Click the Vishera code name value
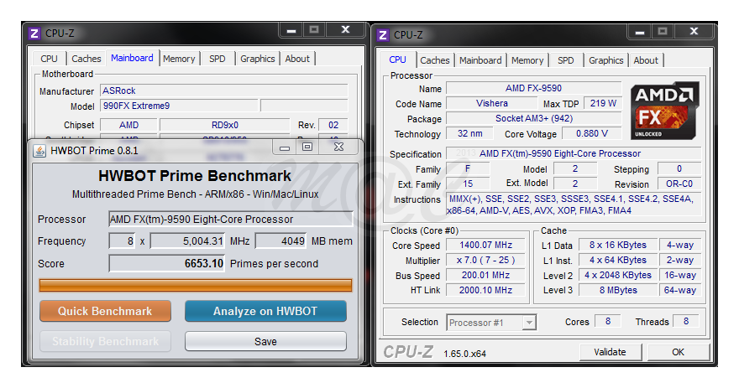The width and height of the screenshot is (739, 388). [491, 103]
